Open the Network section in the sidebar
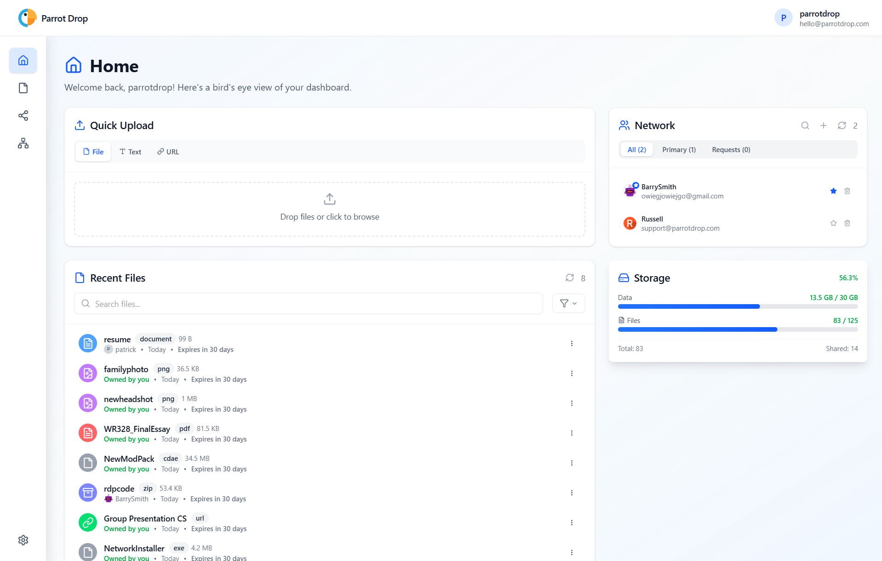 point(23,143)
